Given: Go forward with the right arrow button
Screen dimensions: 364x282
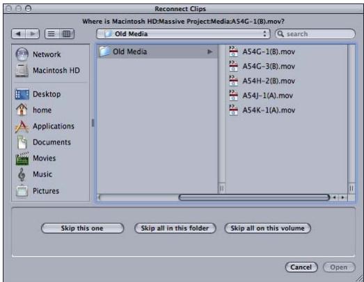Looking at the screenshot, I should pos(33,34).
